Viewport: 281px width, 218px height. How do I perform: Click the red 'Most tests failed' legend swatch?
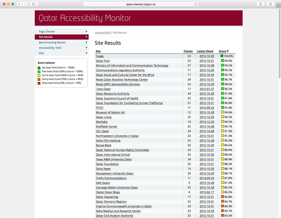[39, 83]
